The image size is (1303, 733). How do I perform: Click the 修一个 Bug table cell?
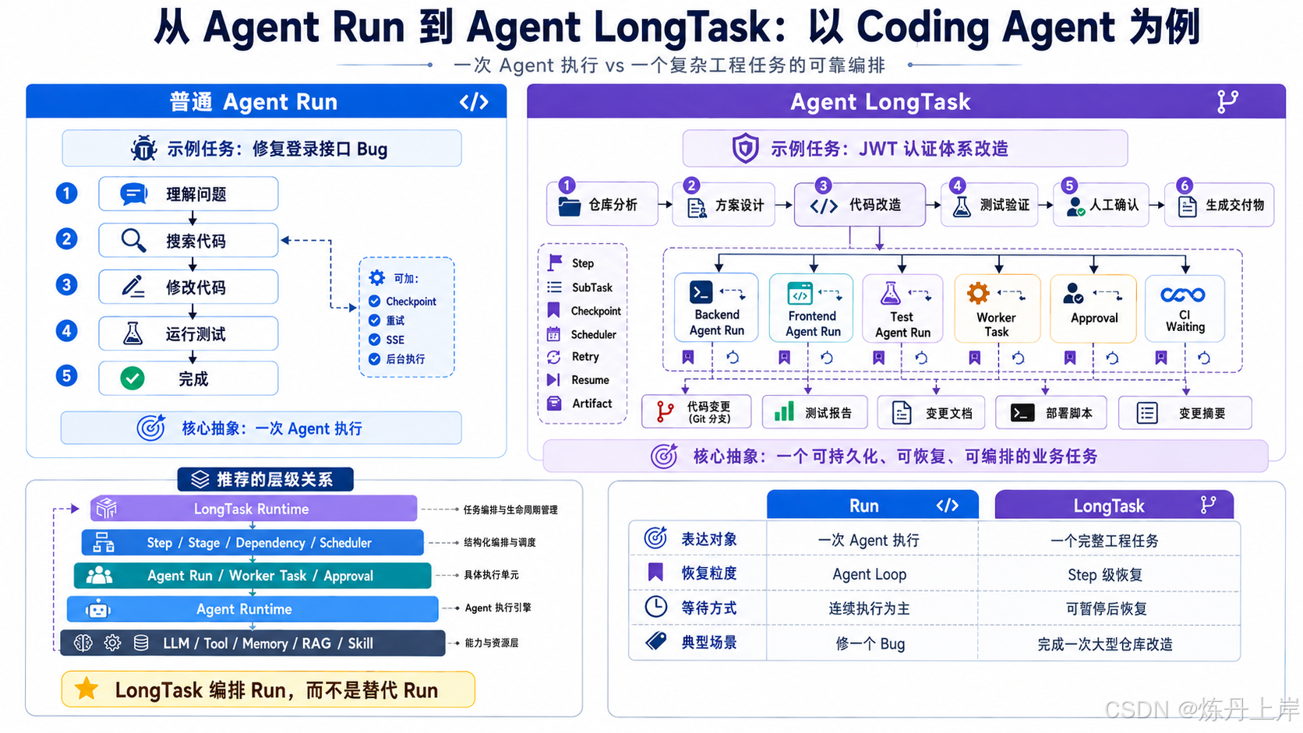[x=870, y=643]
